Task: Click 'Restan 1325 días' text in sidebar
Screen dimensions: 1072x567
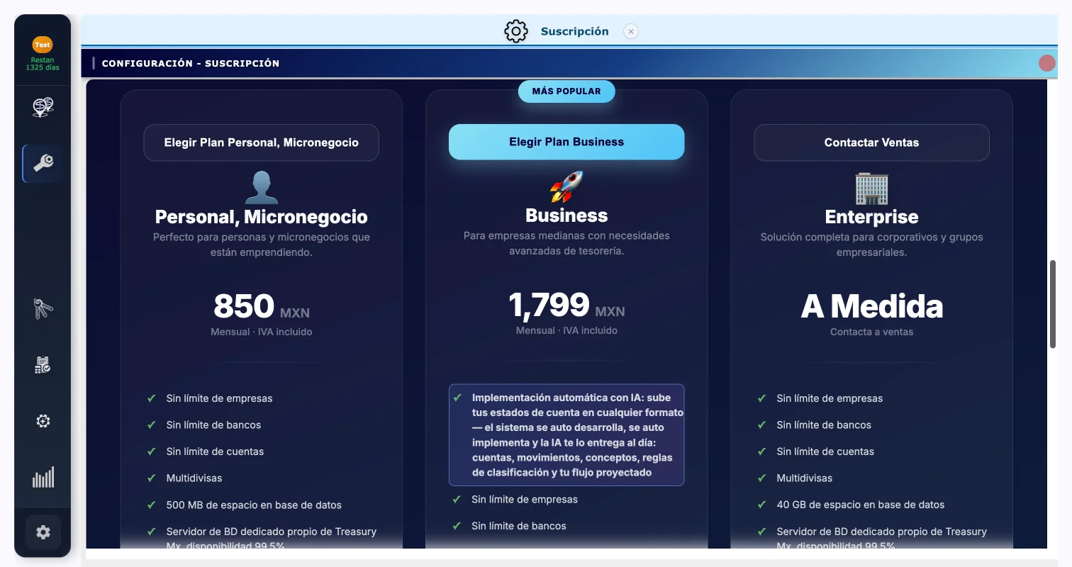Action: pyautogui.click(x=43, y=64)
